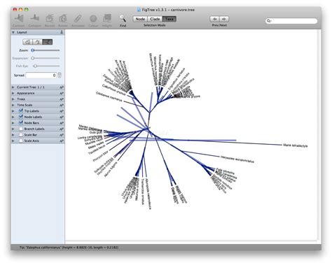Click the Colour toolbar icon
The width and height of the screenshot is (332, 265).
[93, 18]
